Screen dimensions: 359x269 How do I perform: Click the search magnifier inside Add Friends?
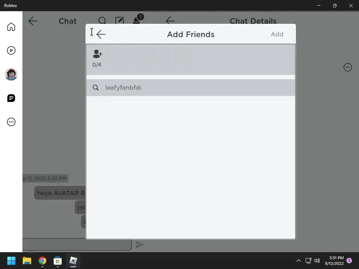click(x=96, y=88)
